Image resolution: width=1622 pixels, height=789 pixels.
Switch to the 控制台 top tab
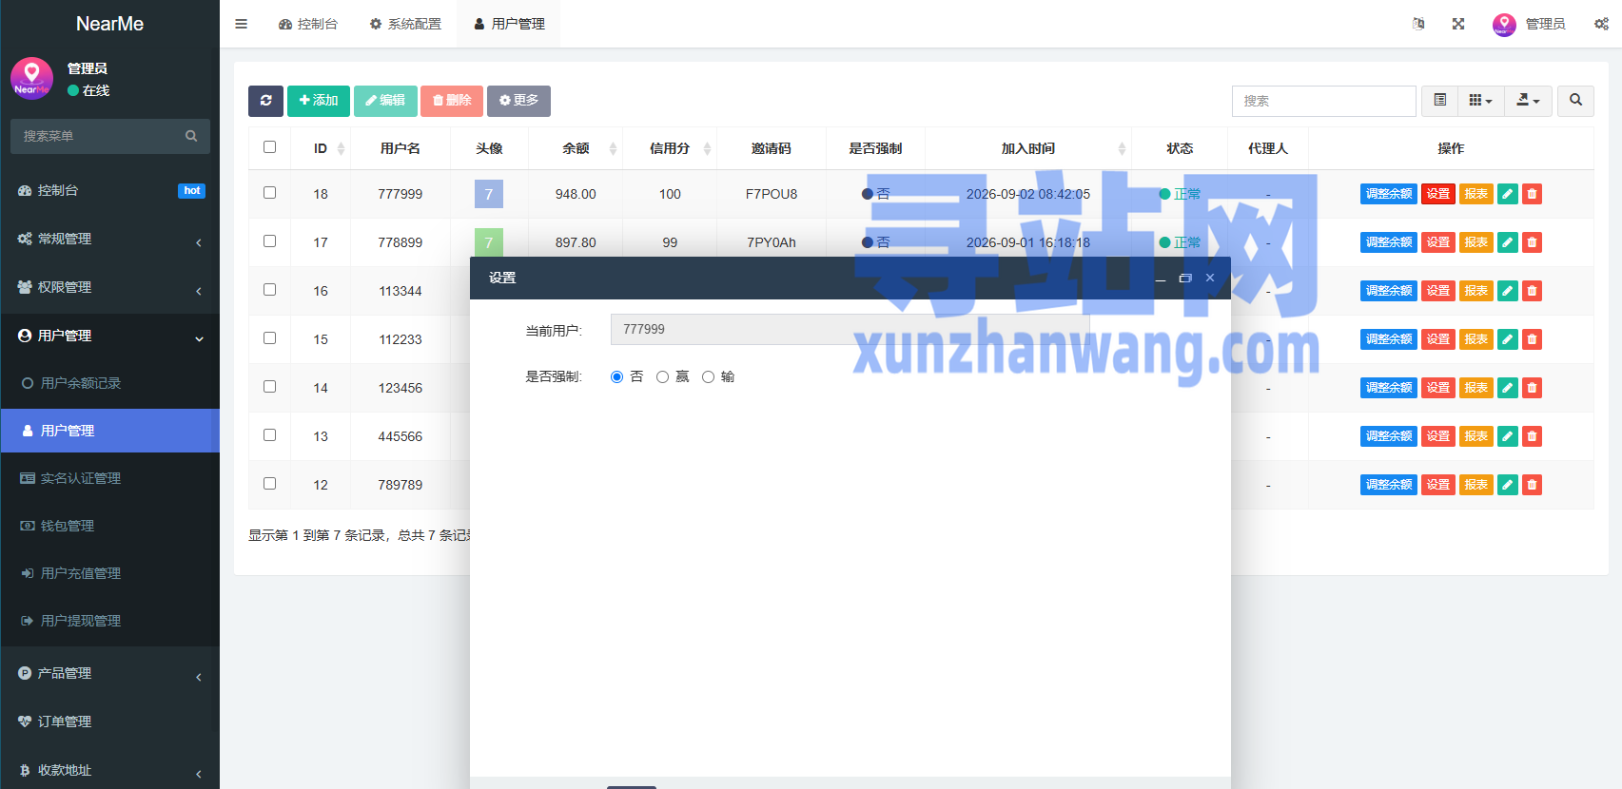pos(308,24)
